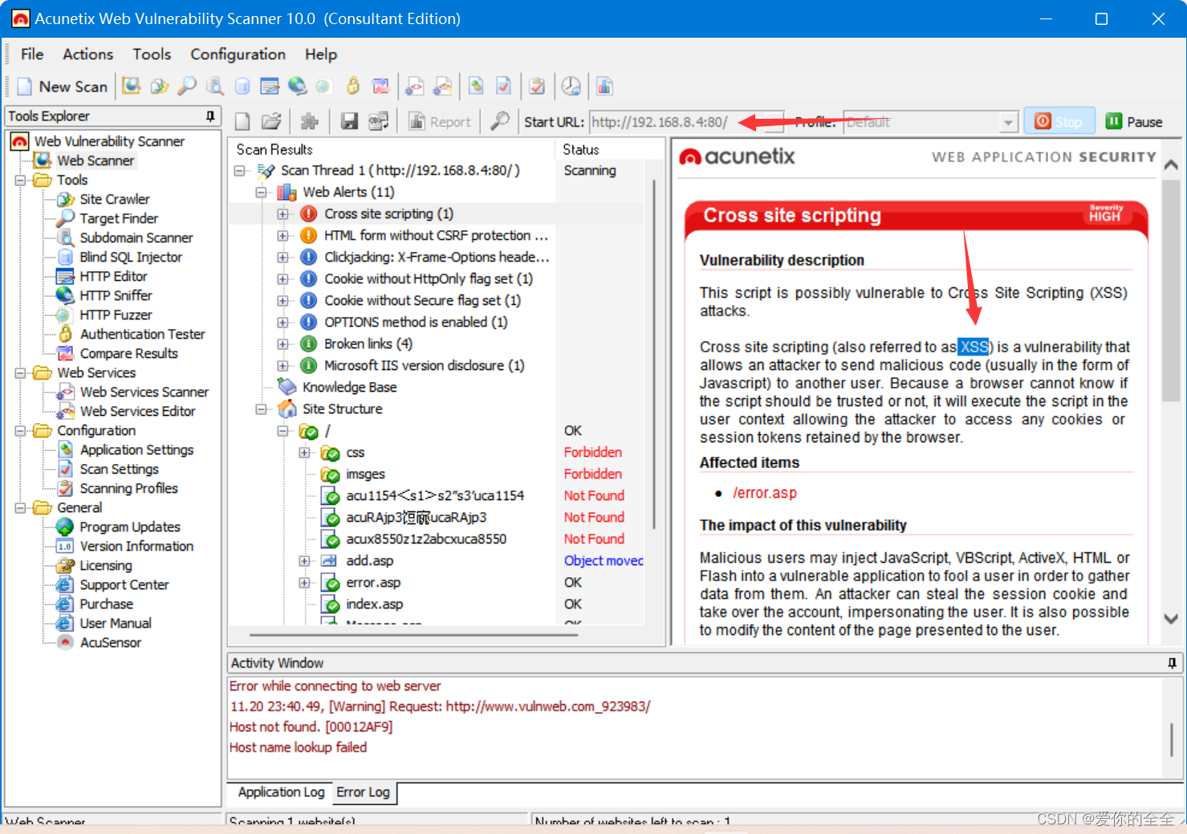Expand the error.asp node
This screenshot has width=1187, height=834.
[x=304, y=583]
